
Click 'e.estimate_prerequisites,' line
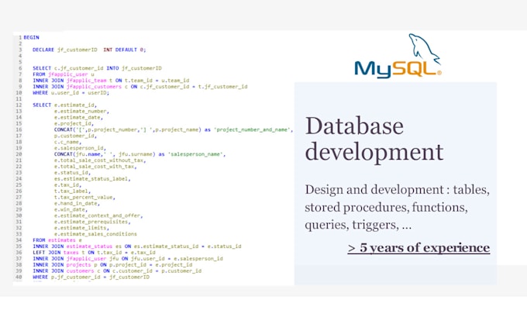tap(92, 222)
